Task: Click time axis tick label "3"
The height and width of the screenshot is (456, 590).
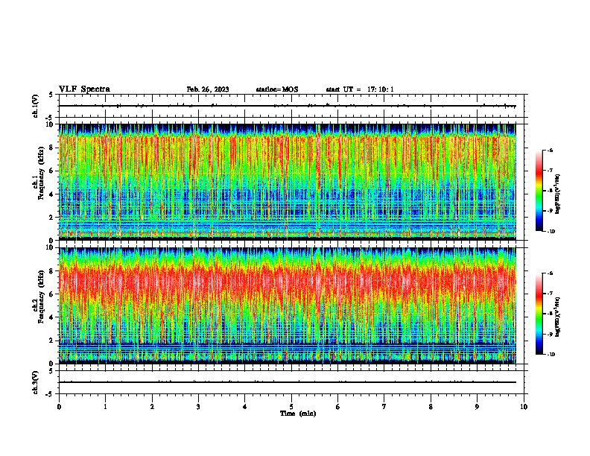Action: 198,407
